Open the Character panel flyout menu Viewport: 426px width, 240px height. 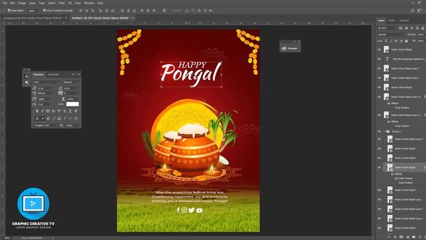pos(79,75)
